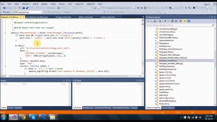Collapse the jQuery bind function code block
The width and height of the screenshot is (217, 122).
(5, 33)
